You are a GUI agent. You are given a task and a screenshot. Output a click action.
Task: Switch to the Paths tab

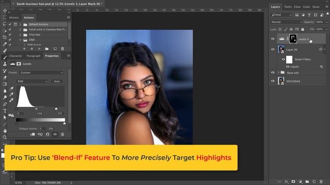[x=288, y=7]
